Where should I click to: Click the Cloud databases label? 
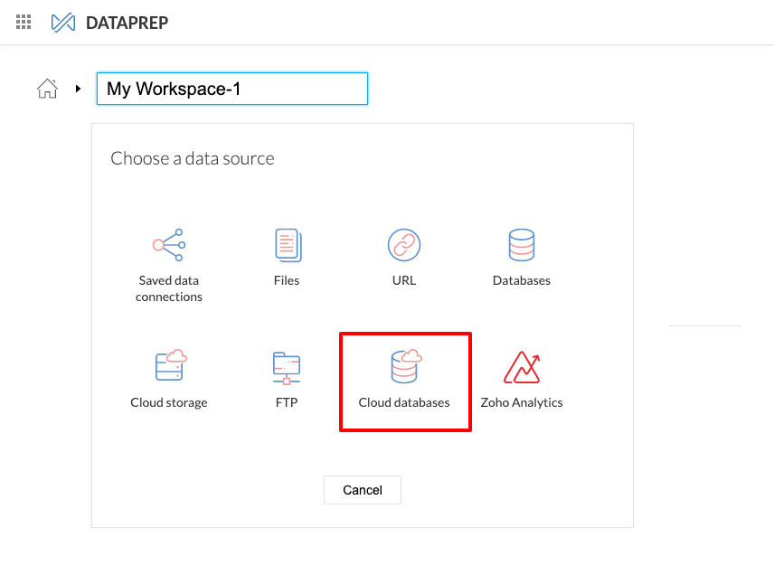click(404, 402)
